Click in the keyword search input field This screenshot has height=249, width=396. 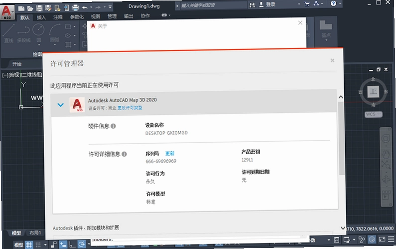click(214, 5)
